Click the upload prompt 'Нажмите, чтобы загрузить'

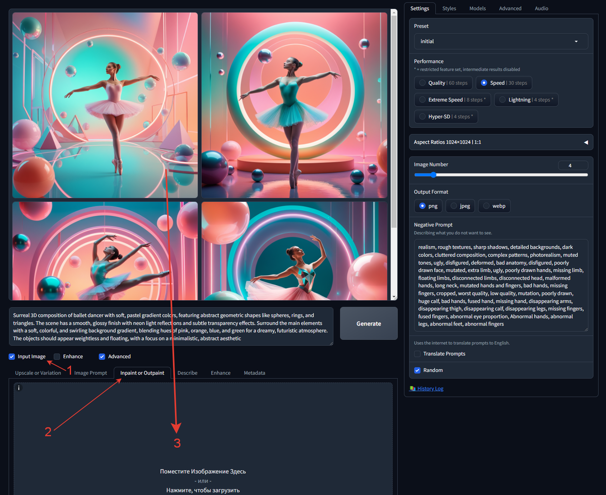coord(203,490)
